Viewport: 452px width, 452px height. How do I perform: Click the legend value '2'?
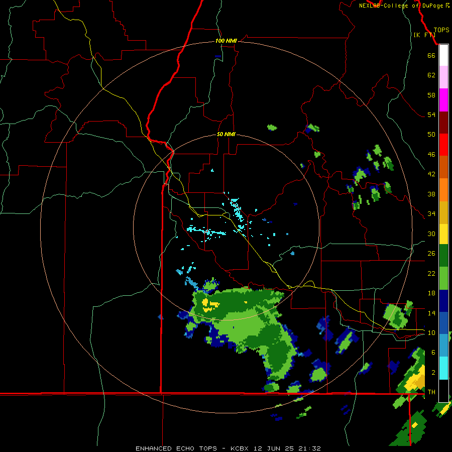[x=433, y=373]
